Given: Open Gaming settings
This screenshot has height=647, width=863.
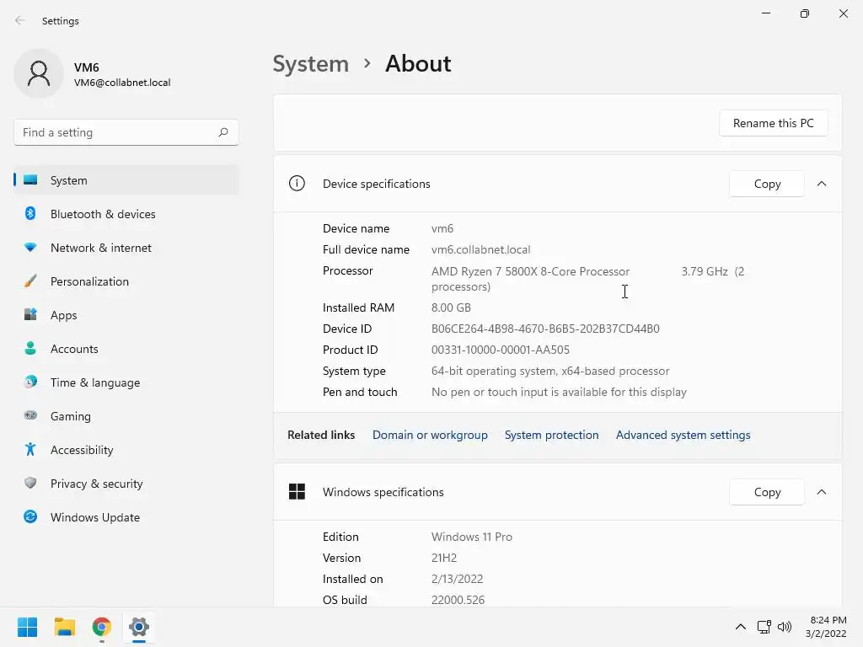Looking at the screenshot, I should point(126,416).
